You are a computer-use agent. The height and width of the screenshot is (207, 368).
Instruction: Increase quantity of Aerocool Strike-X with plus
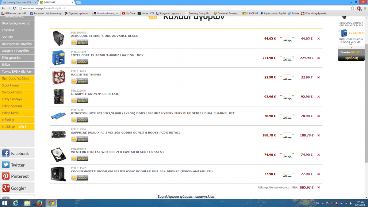[293, 37]
